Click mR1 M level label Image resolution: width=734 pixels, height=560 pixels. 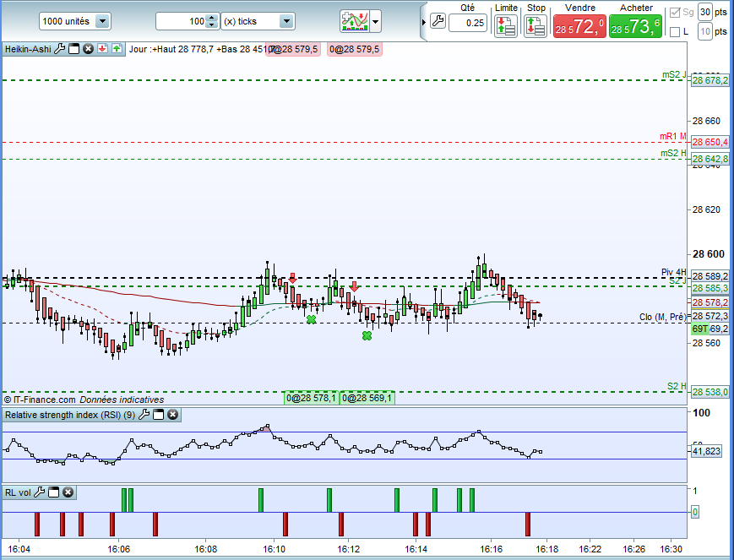[x=673, y=136]
